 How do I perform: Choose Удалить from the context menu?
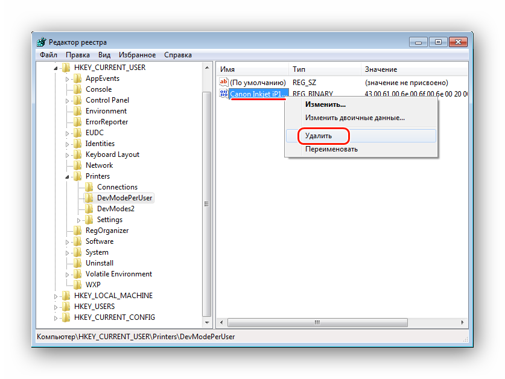tap(318, 136)
